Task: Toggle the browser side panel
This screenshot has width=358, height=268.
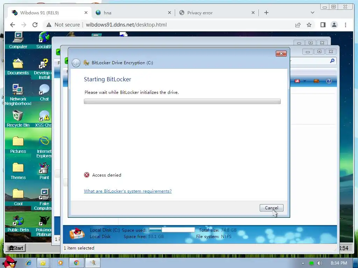Action: [323, 25]
